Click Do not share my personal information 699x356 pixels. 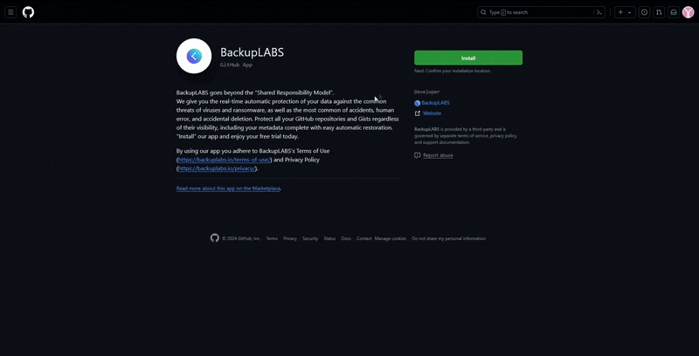(x=449, y=238)
